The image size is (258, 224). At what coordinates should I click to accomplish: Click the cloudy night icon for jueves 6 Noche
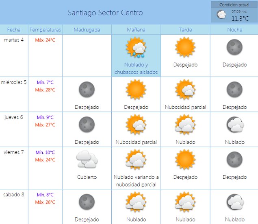[234, 125]
